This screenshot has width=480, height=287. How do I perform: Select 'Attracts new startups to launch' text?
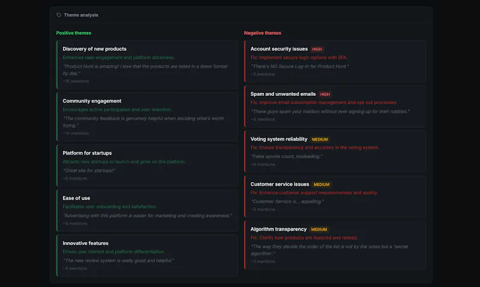[x=124, y=162]
